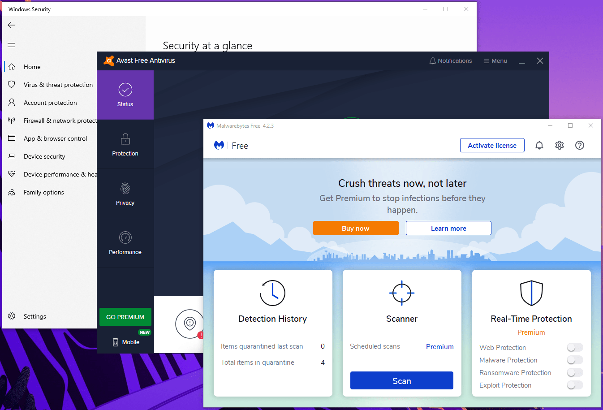
Task: Click the 'Exploit Protection' label
Action: click(x=505, y=385)
